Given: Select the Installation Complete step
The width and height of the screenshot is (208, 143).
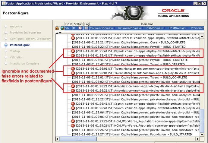Looking at the screenshot, I should [24, 64].
